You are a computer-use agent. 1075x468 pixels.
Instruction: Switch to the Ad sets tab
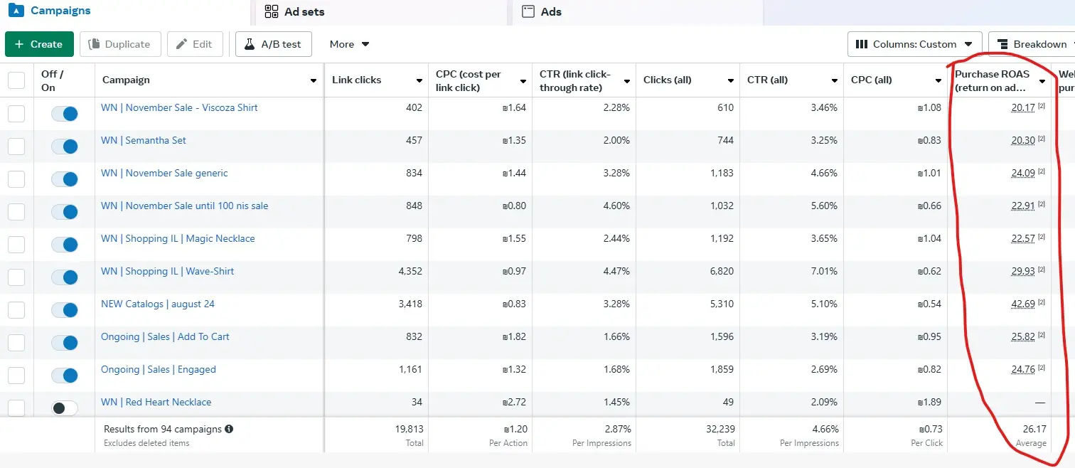pyautogui.click(x=304, y=11)
